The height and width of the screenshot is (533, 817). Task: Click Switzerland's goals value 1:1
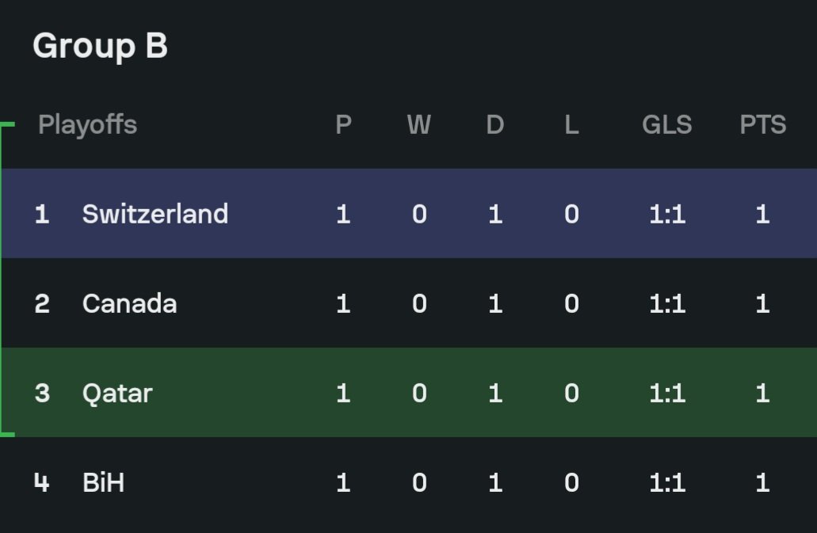(667, 214)
